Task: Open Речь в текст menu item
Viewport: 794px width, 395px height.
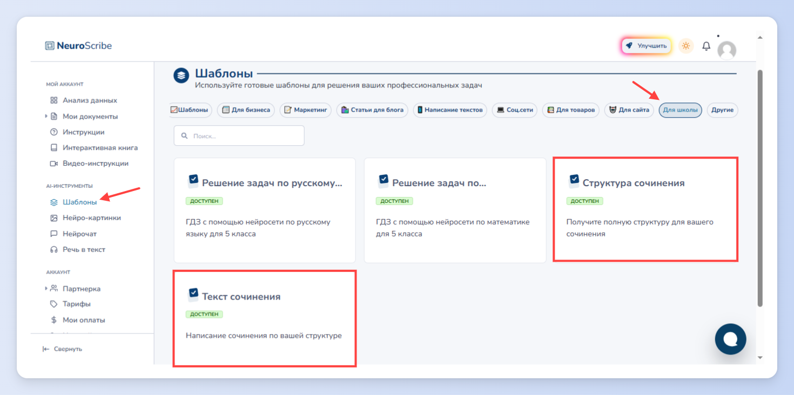Action: 84,249
